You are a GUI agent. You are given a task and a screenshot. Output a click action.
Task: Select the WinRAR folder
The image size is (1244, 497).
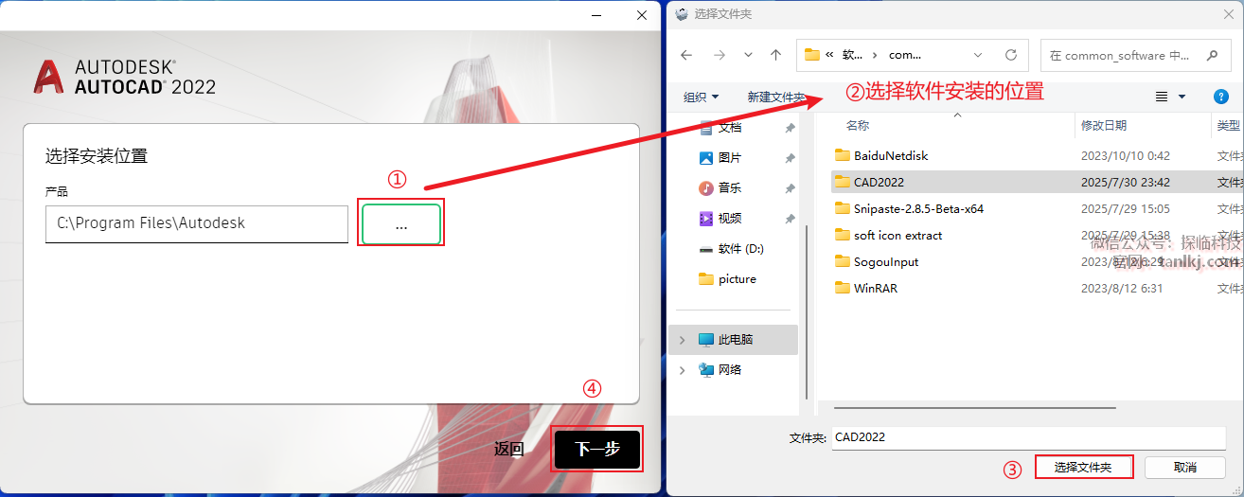[x=875, y=288]
